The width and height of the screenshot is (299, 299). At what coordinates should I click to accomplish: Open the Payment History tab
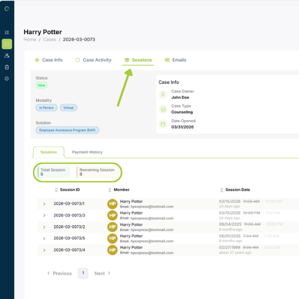coord(87,152)
